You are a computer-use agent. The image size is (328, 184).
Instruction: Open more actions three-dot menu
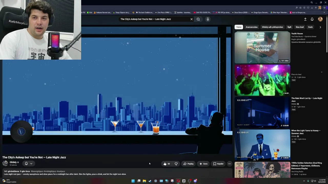pyautogui.click(x=229, y=164)
